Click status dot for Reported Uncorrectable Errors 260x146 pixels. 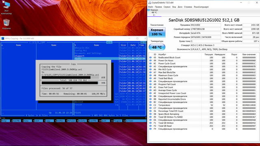click(x=150, y=99)
